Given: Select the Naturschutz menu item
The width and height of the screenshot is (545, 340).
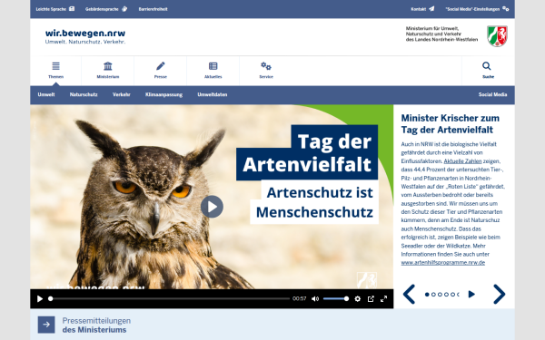Looking at the screenshot, I should [84, 94].
